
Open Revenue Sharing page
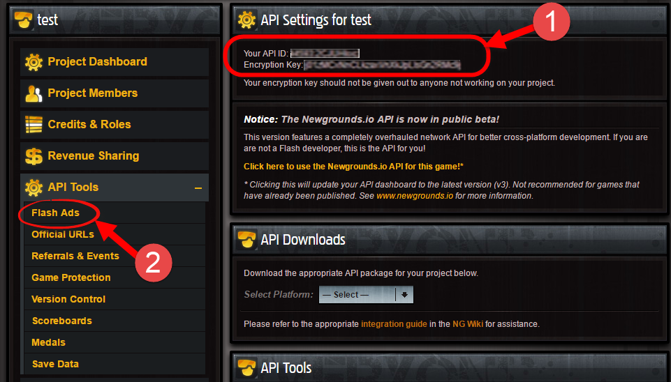click(x=115, y=156)
